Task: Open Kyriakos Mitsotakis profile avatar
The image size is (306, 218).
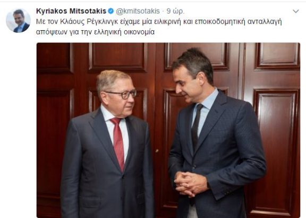Action: pos(19,21)
